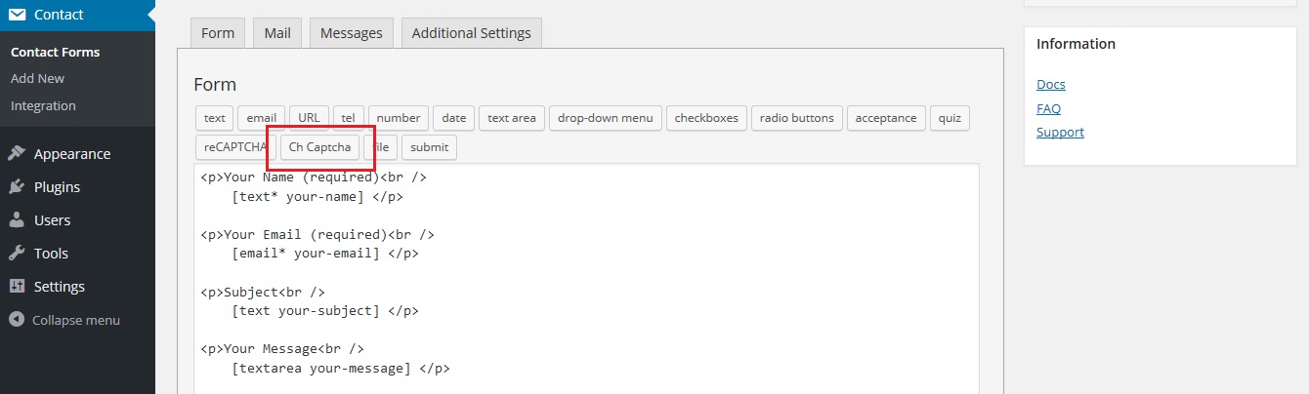Click the Settings sliders icon

17,287
